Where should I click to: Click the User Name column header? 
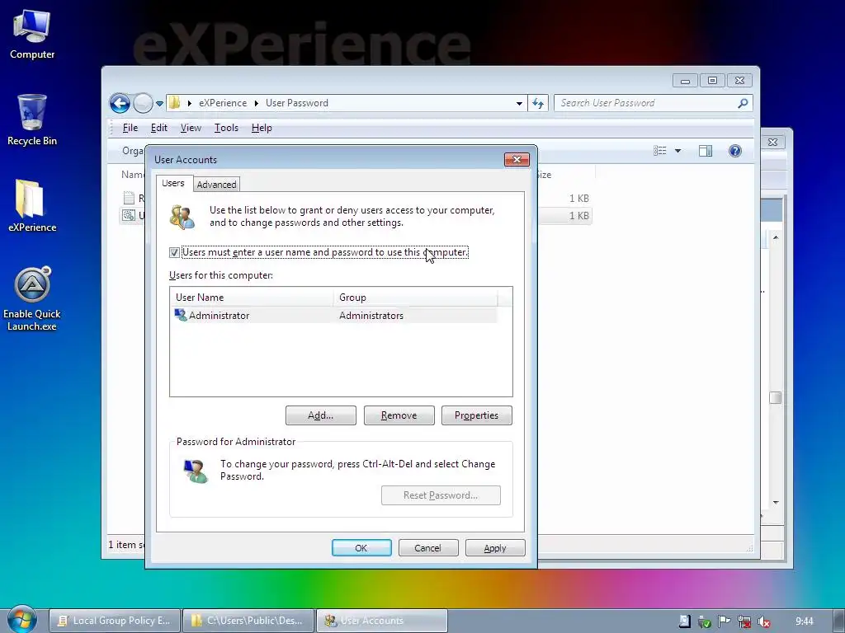pos(252,297)
